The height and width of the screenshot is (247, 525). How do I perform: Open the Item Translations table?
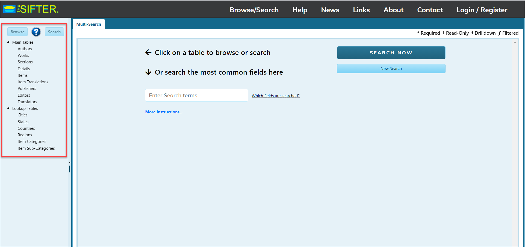click(x=33, y=82)
